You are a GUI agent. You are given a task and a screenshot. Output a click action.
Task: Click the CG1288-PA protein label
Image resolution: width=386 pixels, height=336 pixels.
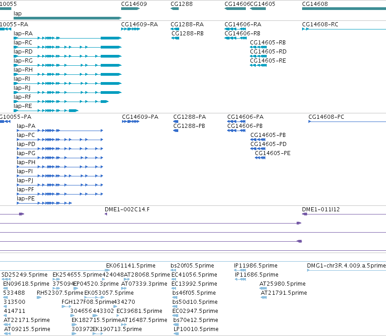pos(190,117)
